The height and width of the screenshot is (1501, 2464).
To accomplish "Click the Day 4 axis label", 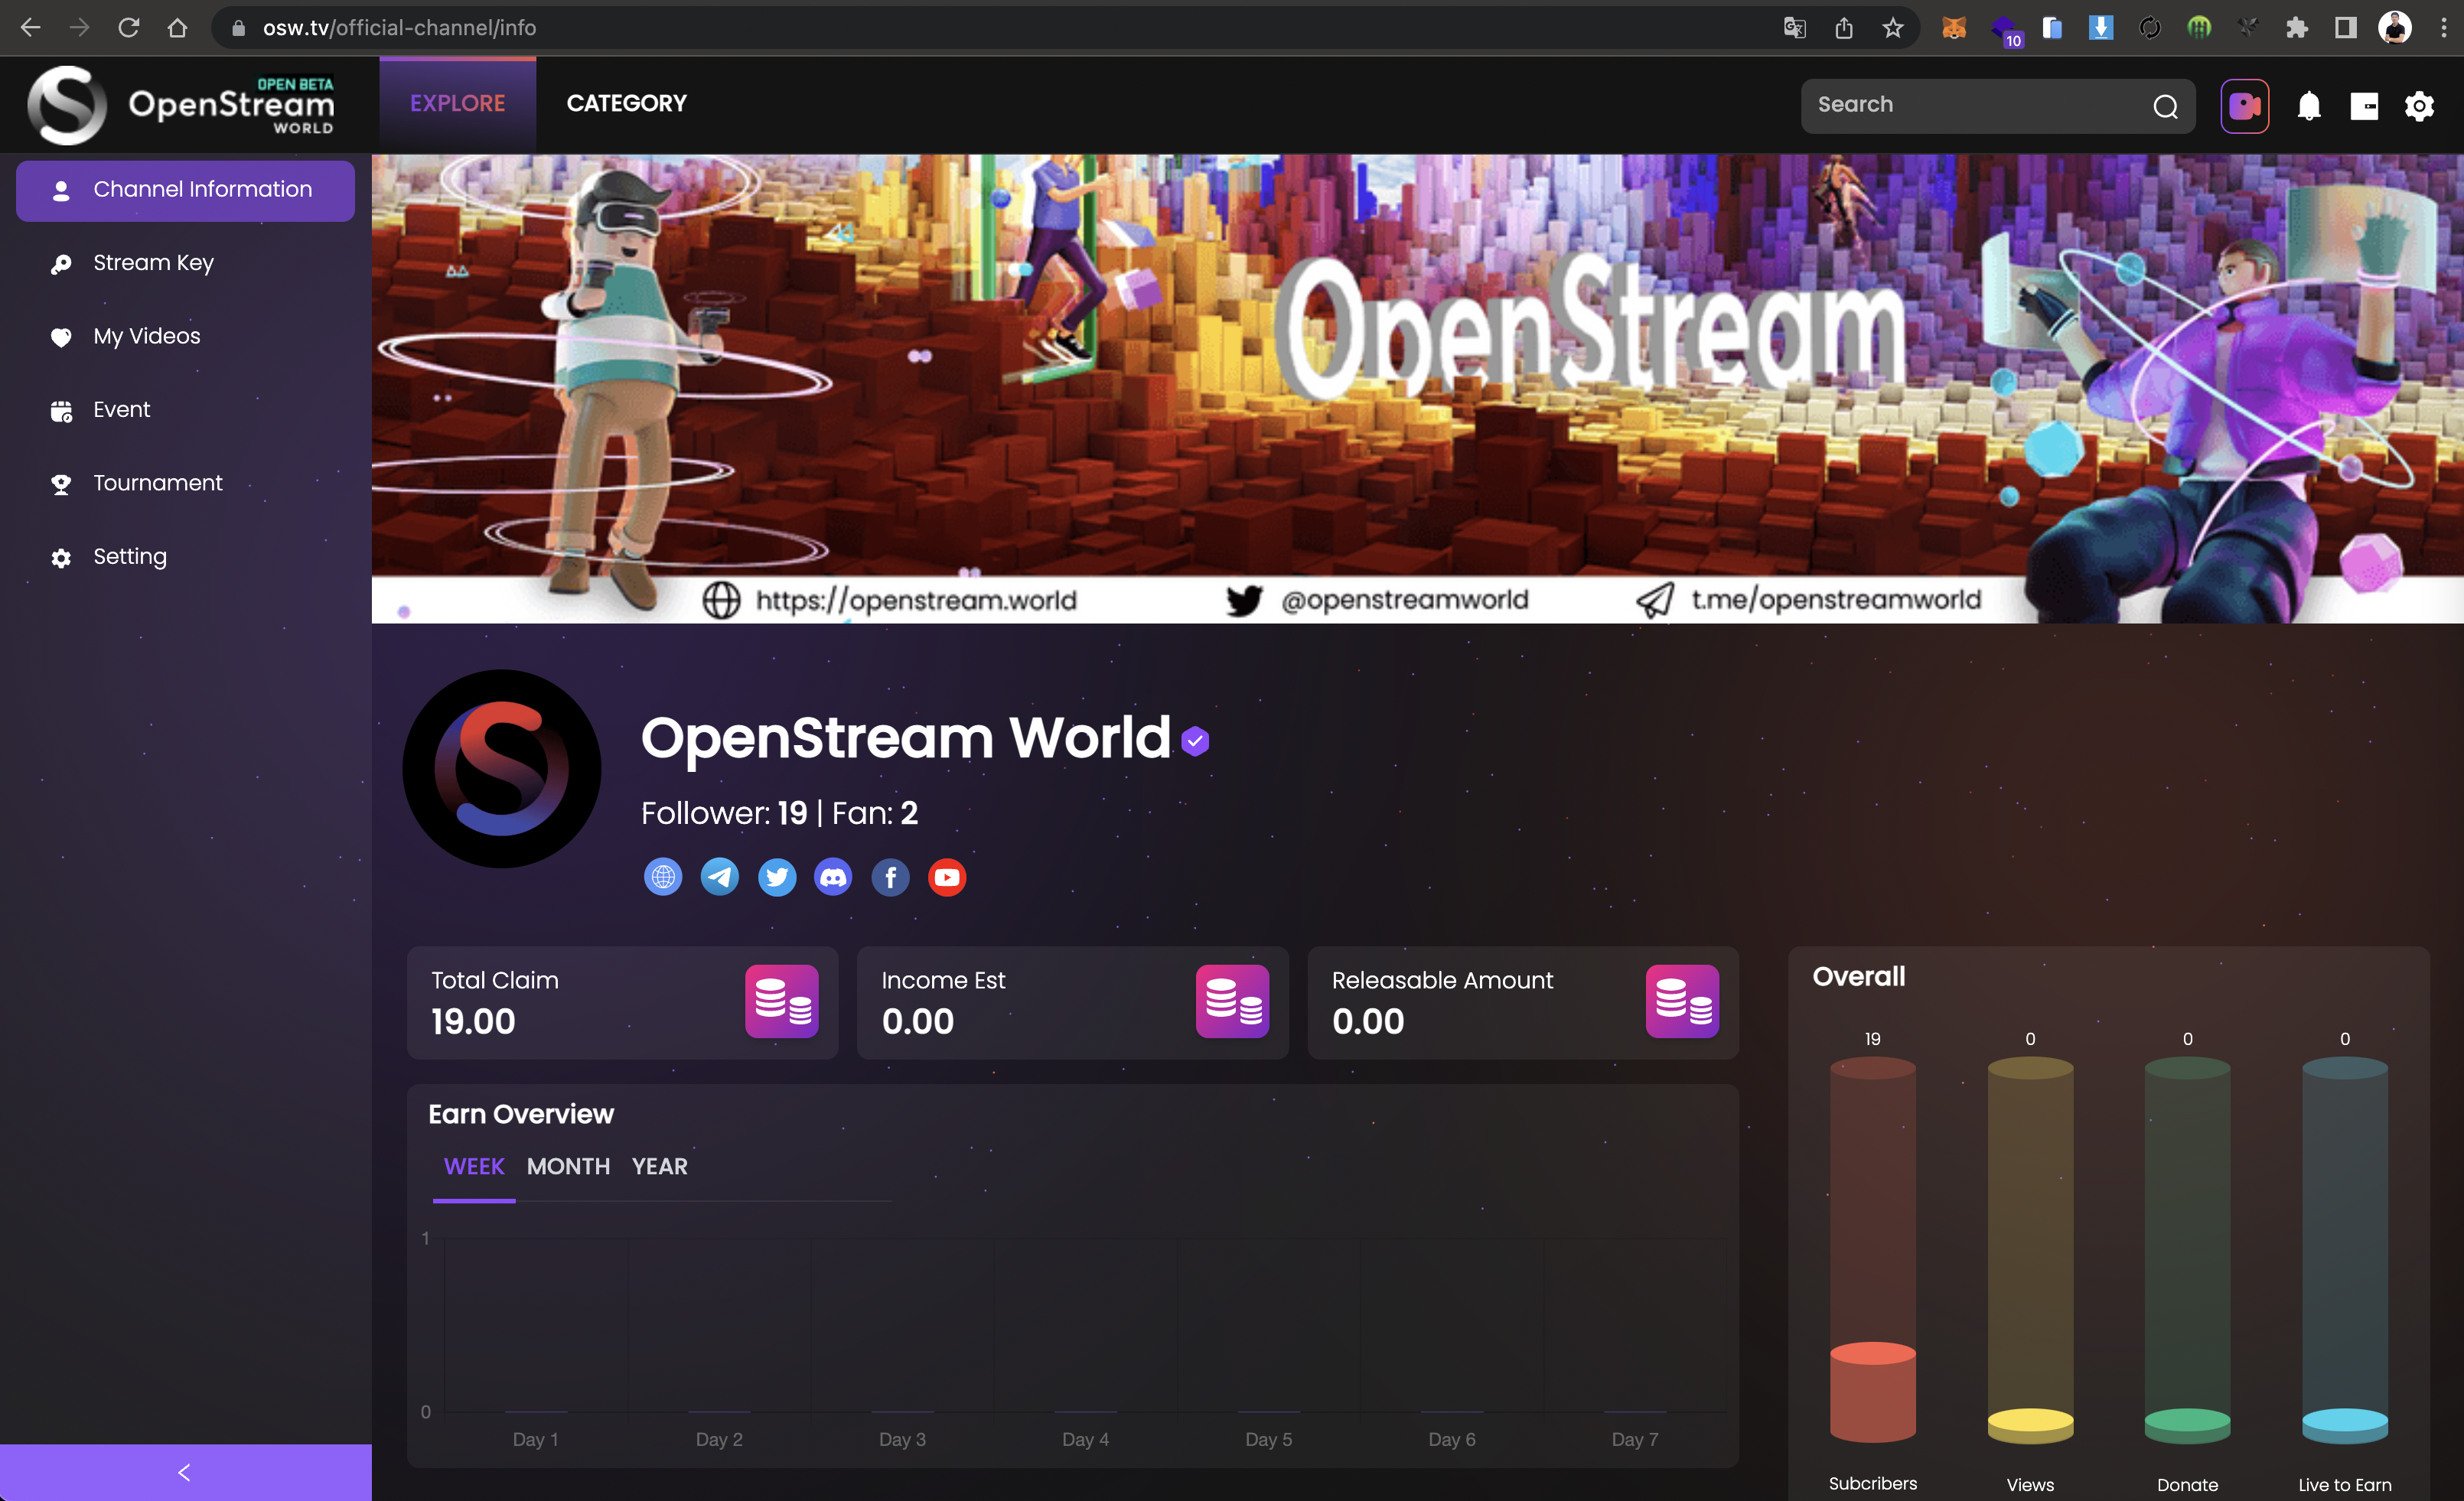I will (1085, 1439).
